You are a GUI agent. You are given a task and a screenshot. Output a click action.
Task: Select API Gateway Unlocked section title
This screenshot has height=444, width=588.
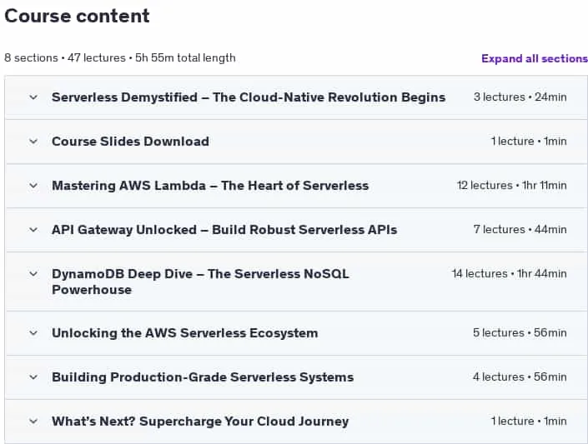tap(224, 230)
